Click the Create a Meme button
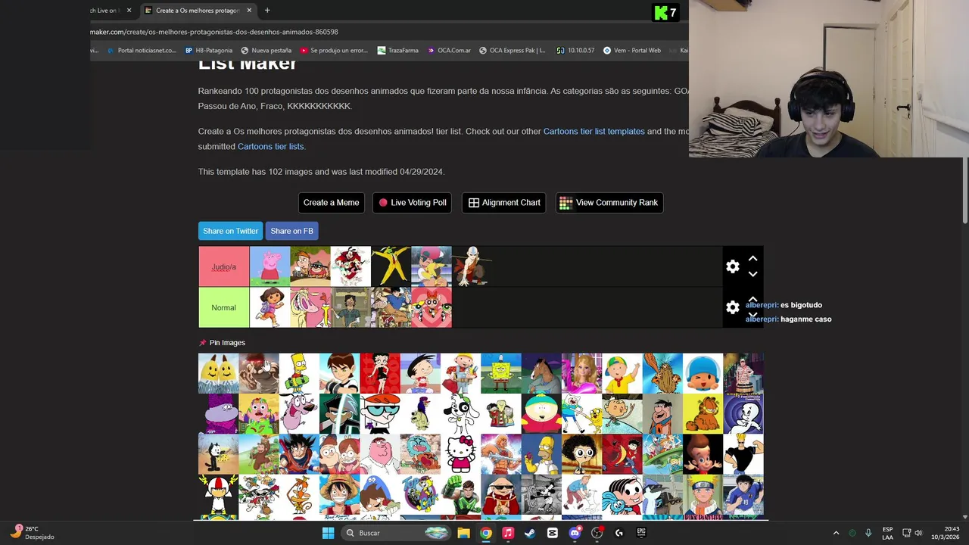Image resolution: width=969 pixels, height=545 pixels. (x=331, y=203)
